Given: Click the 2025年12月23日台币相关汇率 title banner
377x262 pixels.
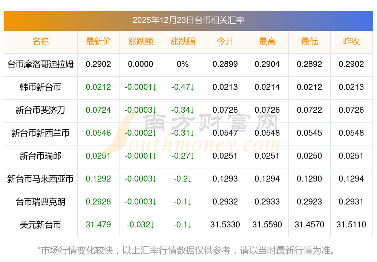Looking at the screenshot, I should [x=188, y=20].
